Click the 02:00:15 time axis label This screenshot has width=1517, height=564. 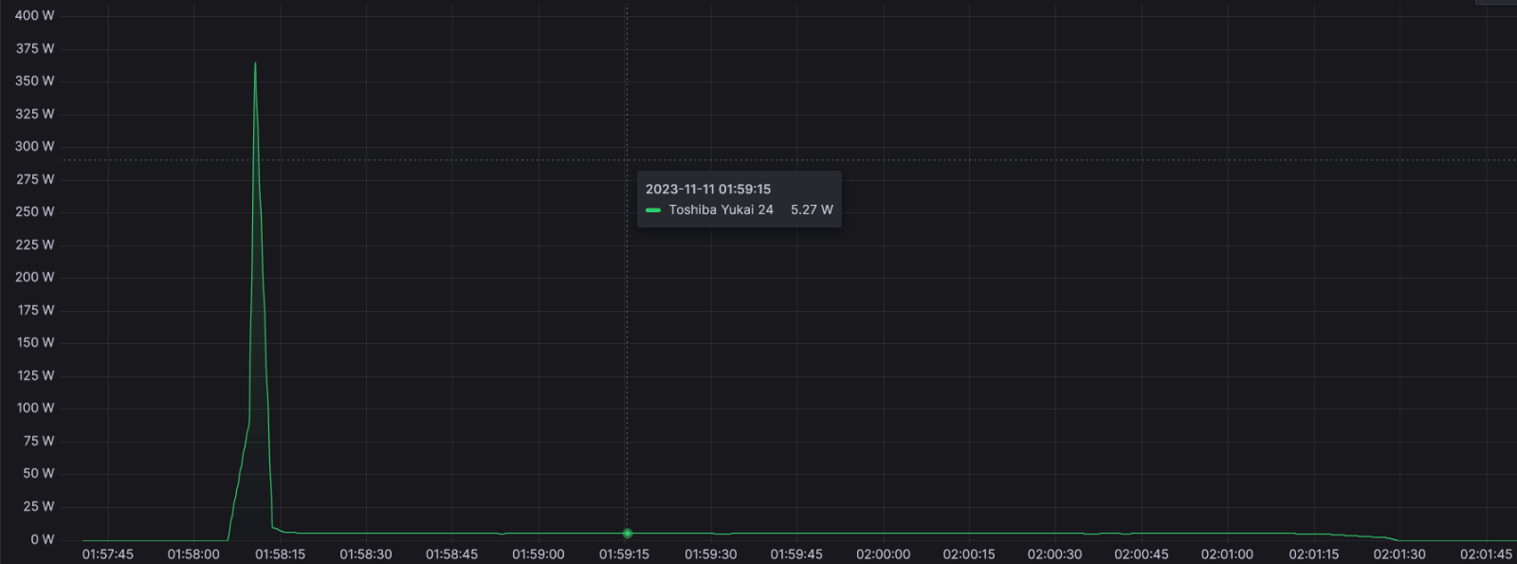coord(969,555)
